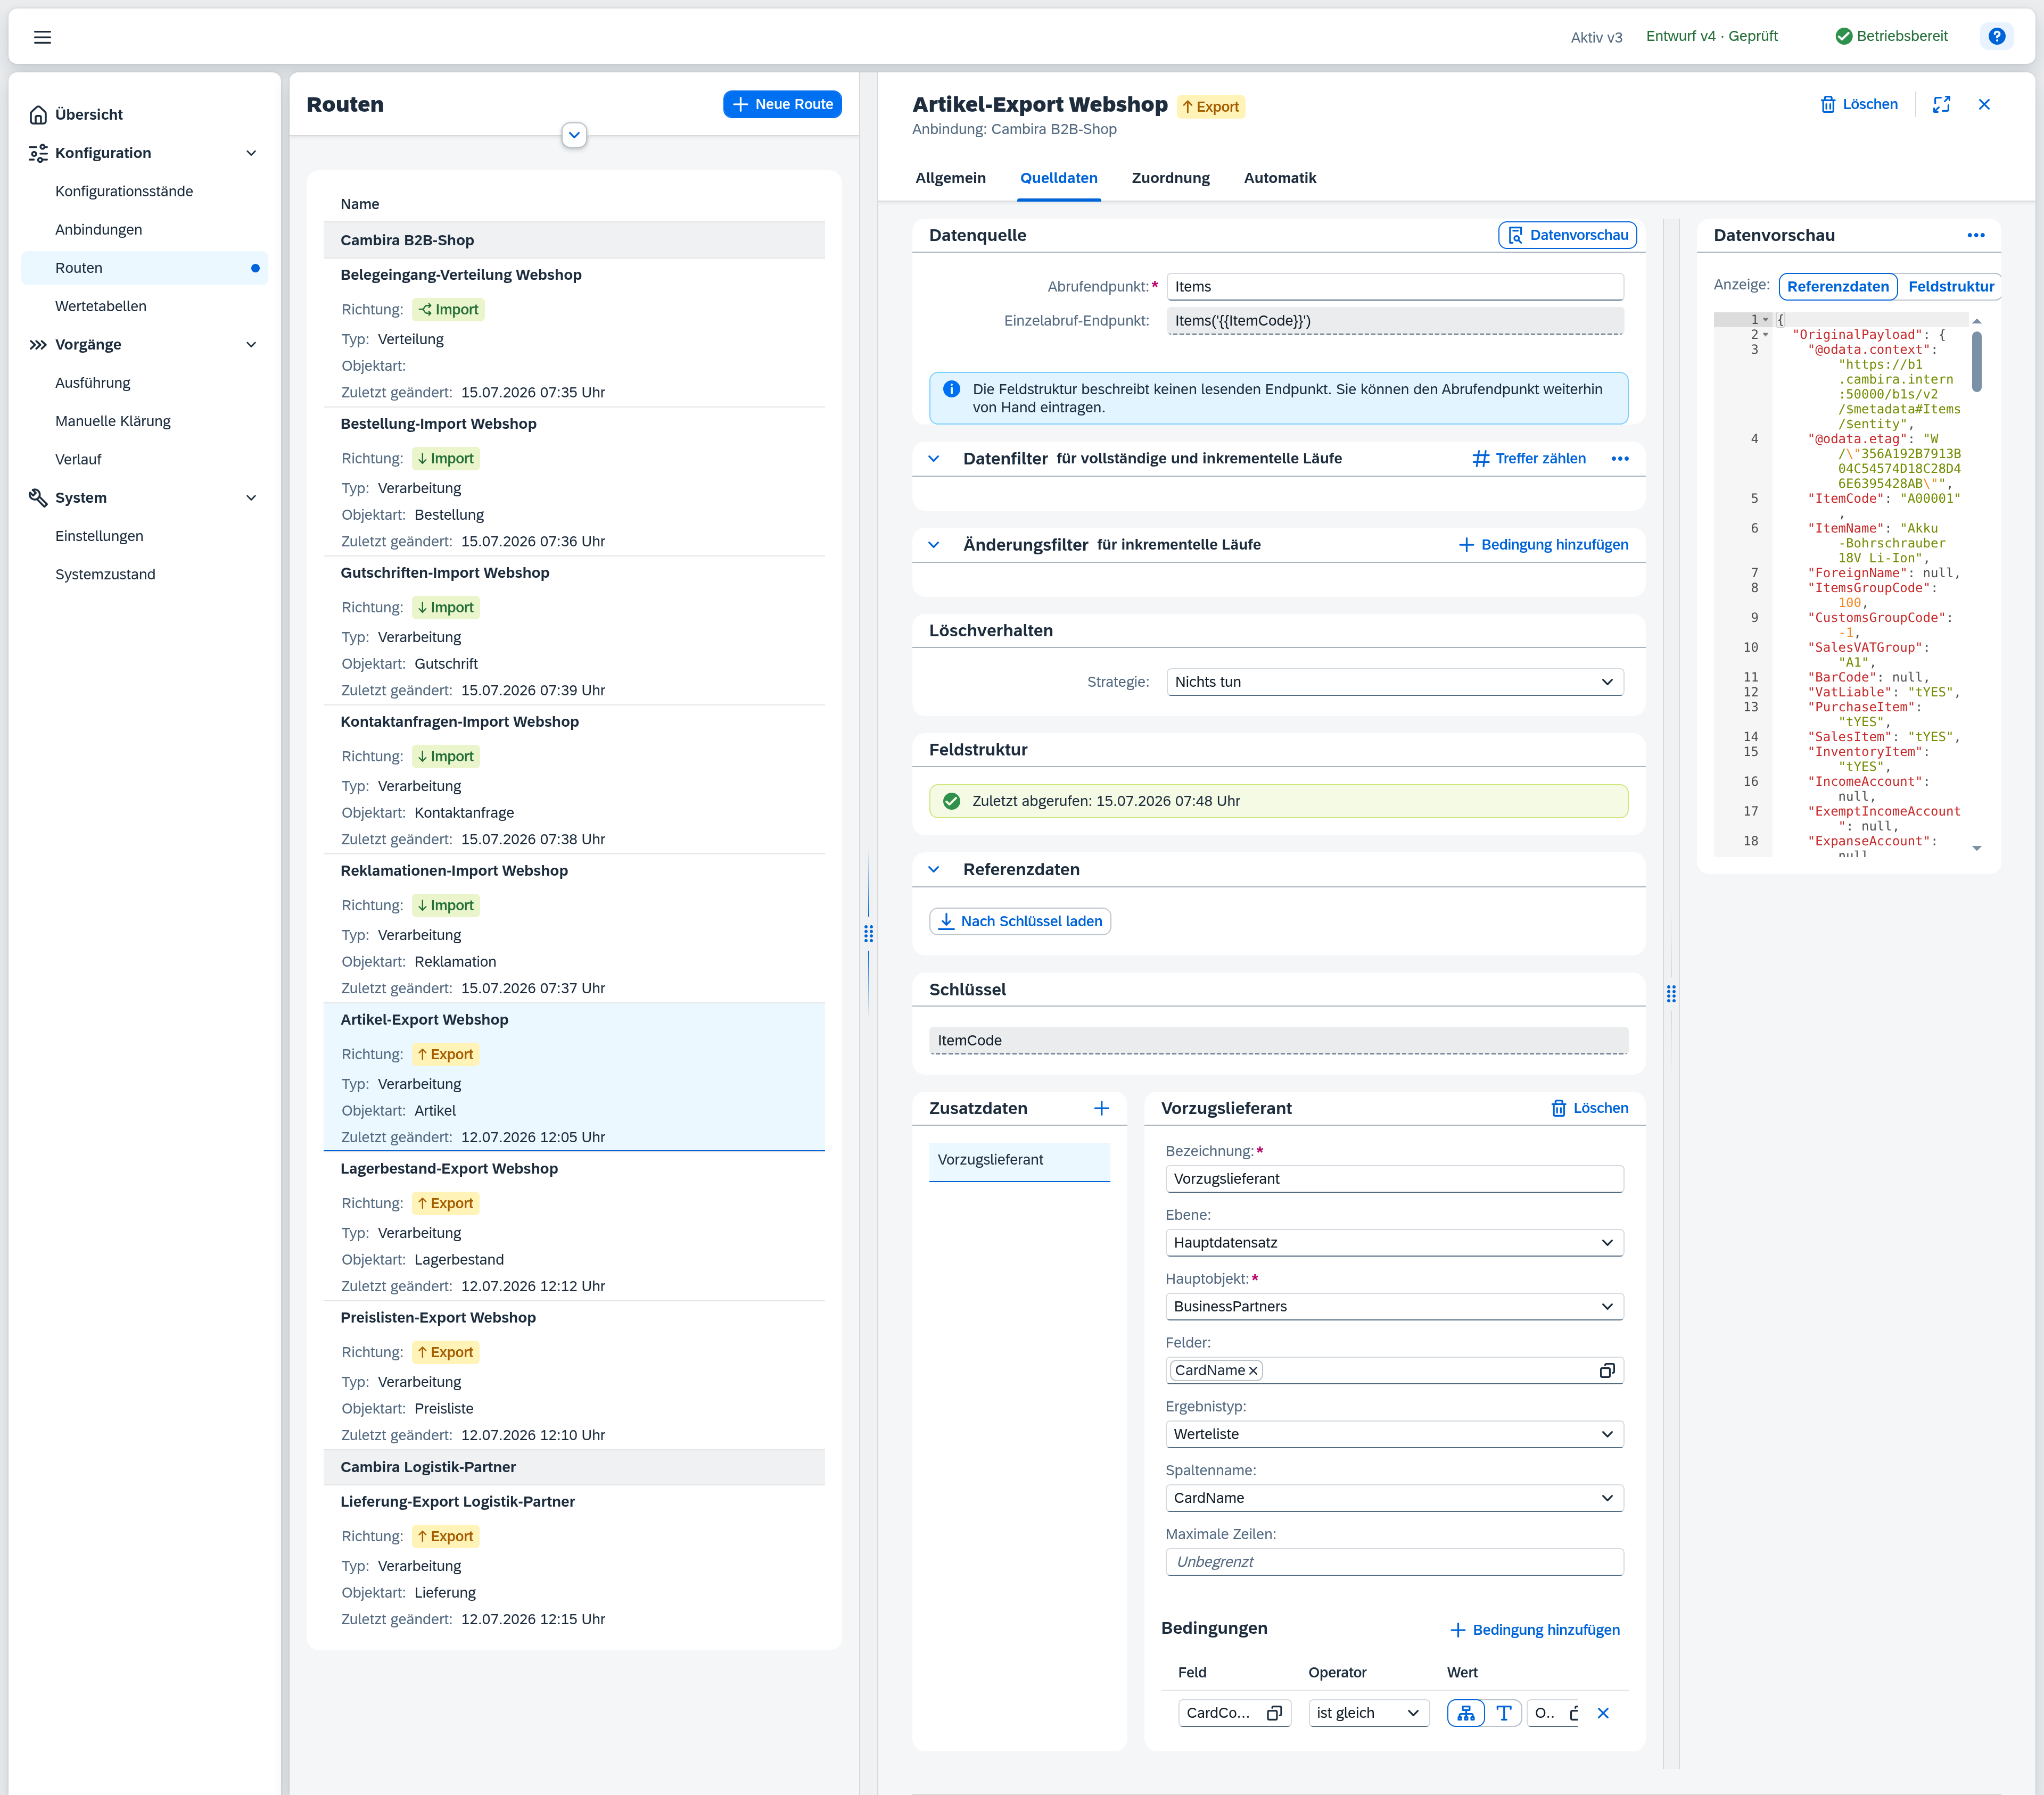Open Datenvorschau panel more options menu
2044x1795 pixels.
pyautogui.click(x=1975, y=235)
